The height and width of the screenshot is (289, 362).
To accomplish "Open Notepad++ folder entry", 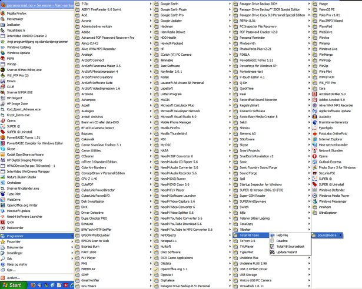I will [x=192, y=241].
